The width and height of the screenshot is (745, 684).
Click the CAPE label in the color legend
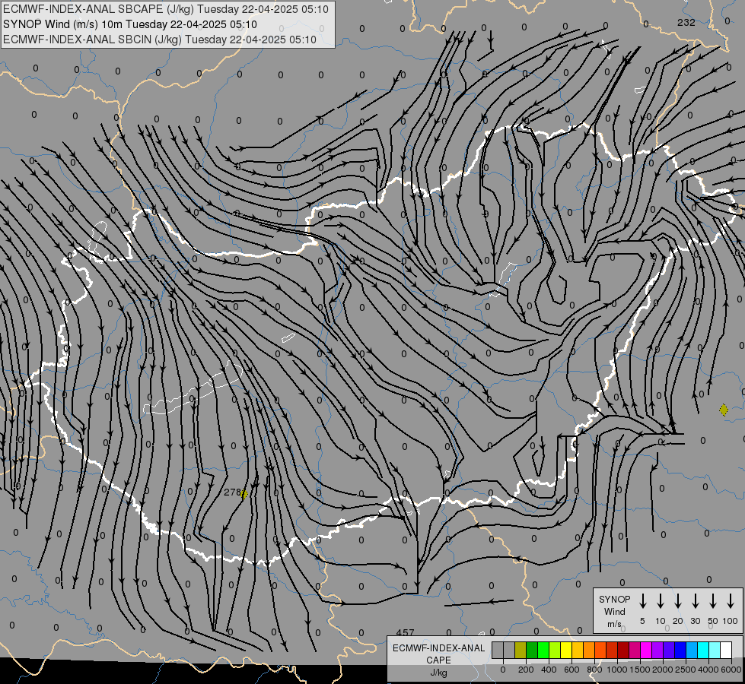click(x=438, y=660)
